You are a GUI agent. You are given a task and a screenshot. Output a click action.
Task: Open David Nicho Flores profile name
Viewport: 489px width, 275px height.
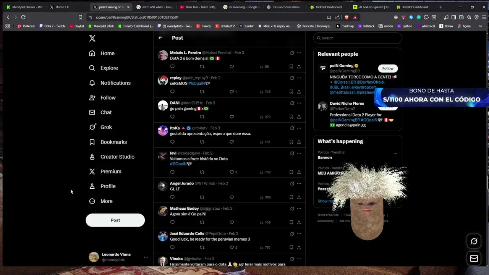pyautogui.click(x=347, y=104)
